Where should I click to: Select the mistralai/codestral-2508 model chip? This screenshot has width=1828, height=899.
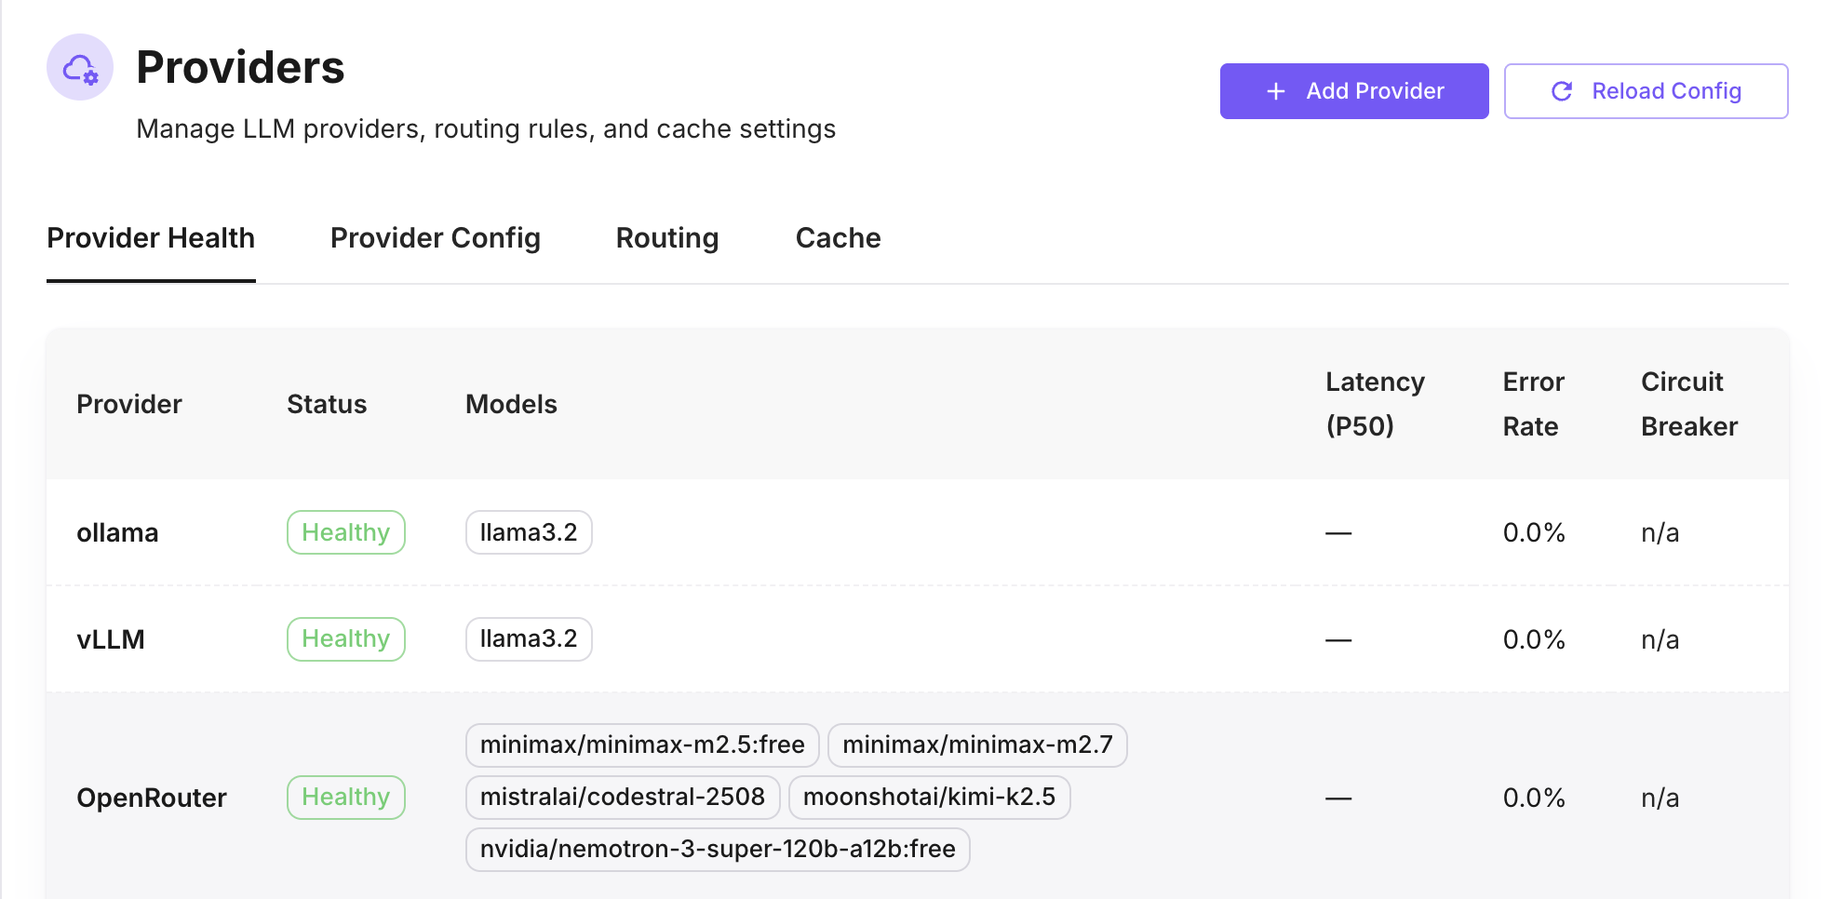click(x=623, y=797)
